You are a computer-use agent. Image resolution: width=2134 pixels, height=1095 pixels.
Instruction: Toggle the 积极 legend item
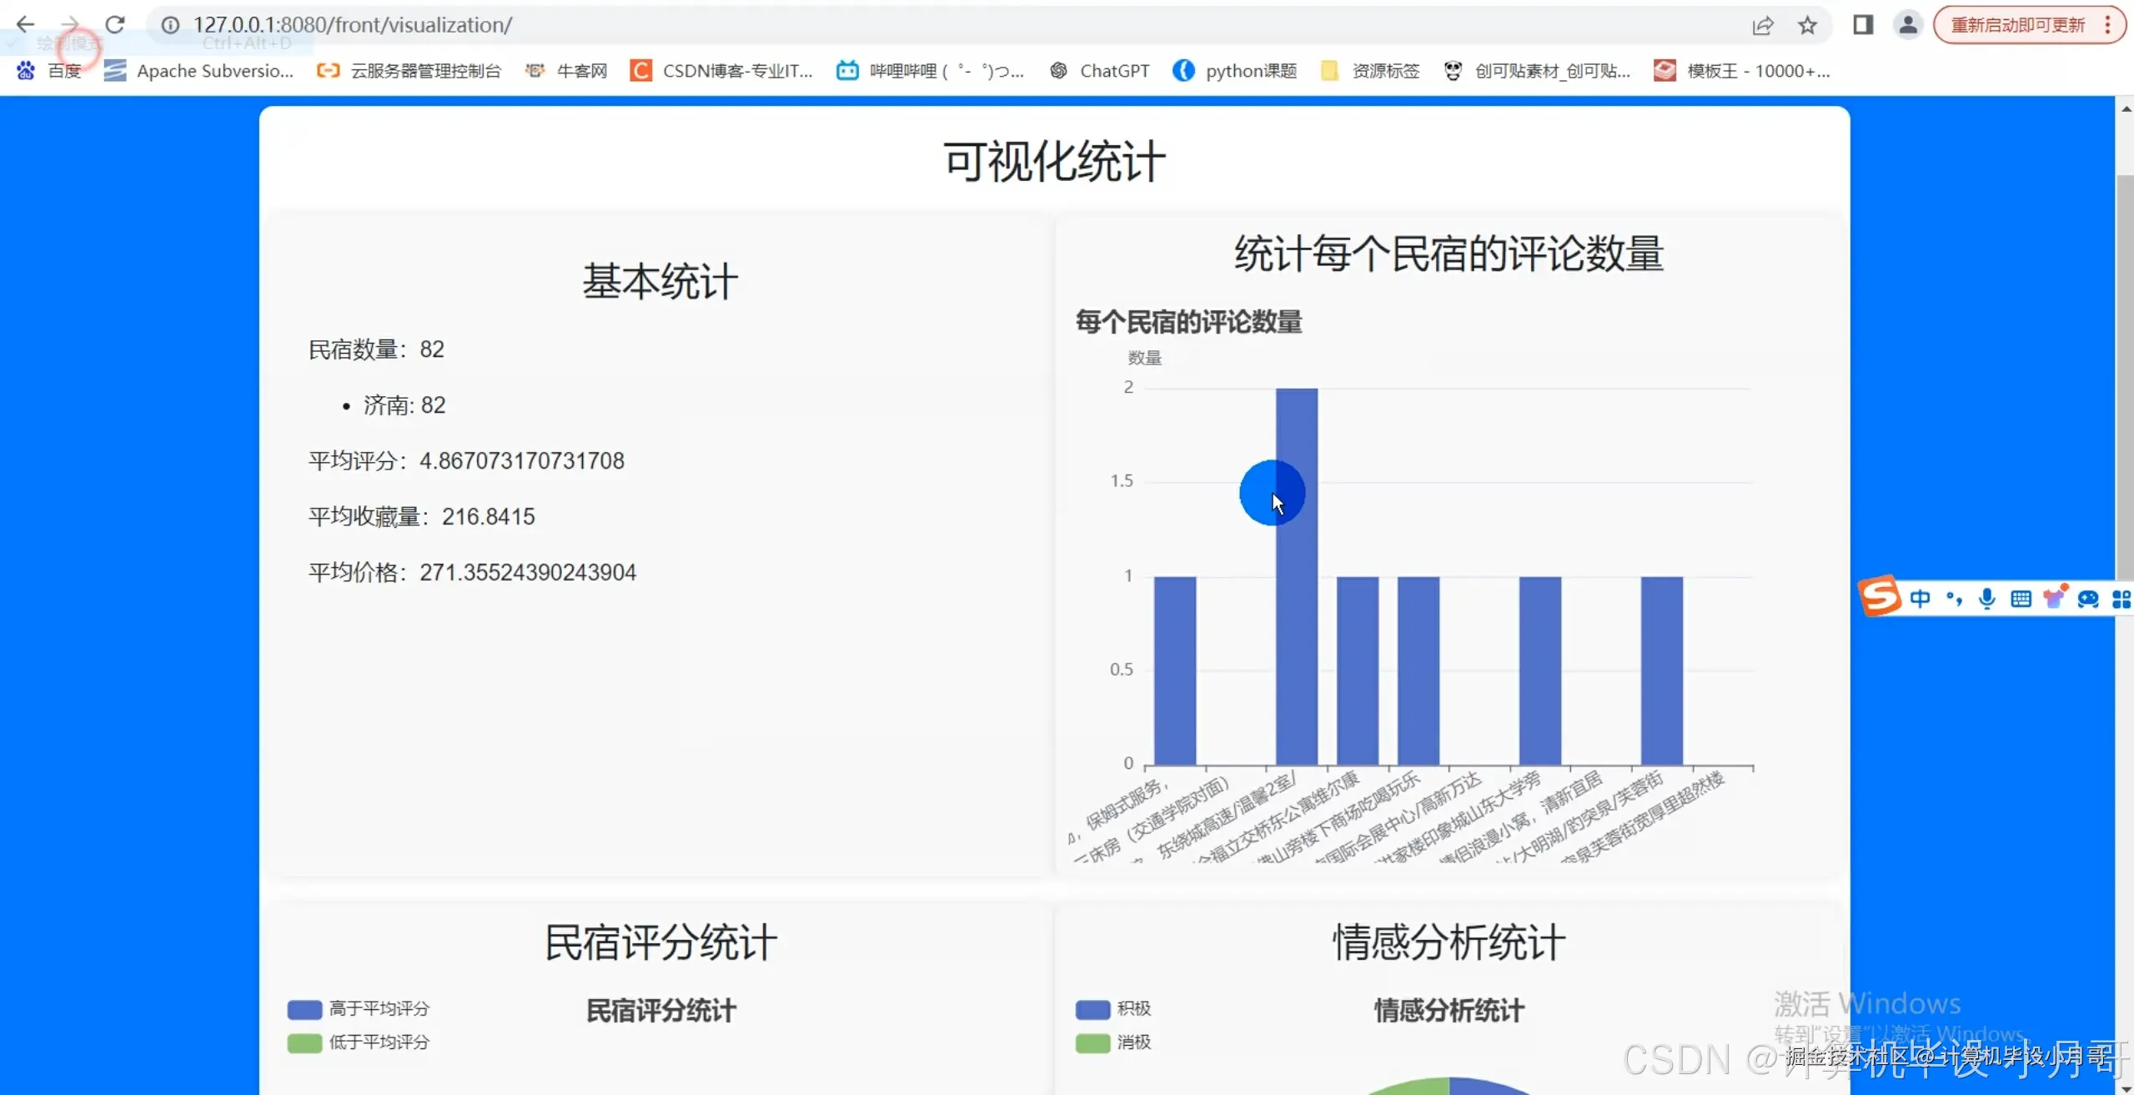click(x=1113, y=1009)
